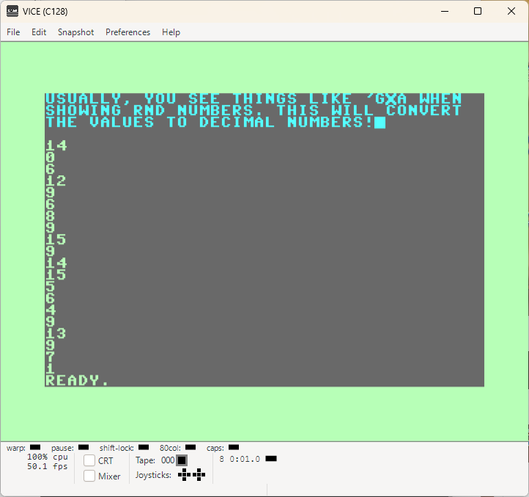529x497 pixels.
Task: Click the VICE application icon in title bar
Action: [x=12, y=11]
